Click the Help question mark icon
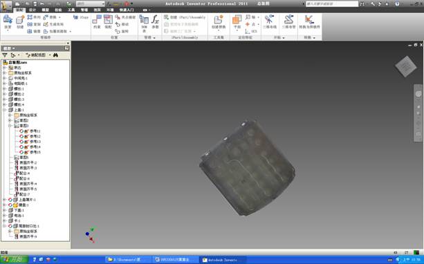The height and width of the screenshot is (264, 424). (397, 3)
